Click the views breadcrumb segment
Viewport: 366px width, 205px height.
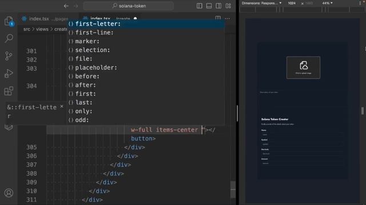point(42,29)
